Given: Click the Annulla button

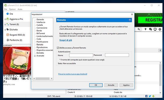Looking at the screenshot, I should 111,85.
